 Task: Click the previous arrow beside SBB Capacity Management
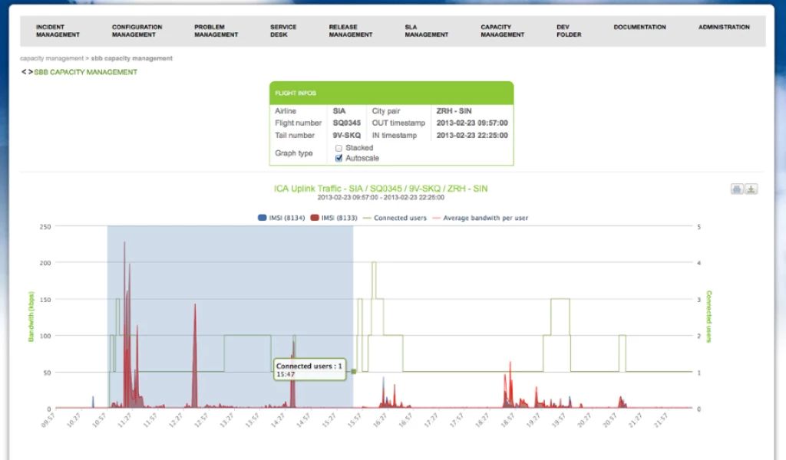[x=24, y=72]
